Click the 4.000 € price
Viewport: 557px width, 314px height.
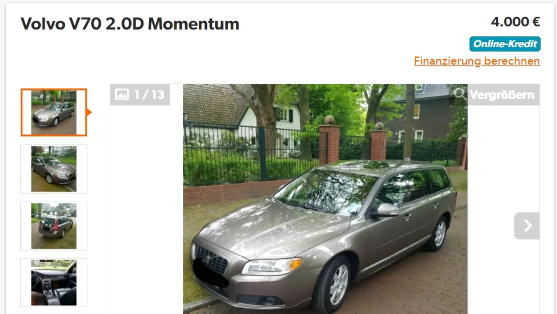coord(515,22)
